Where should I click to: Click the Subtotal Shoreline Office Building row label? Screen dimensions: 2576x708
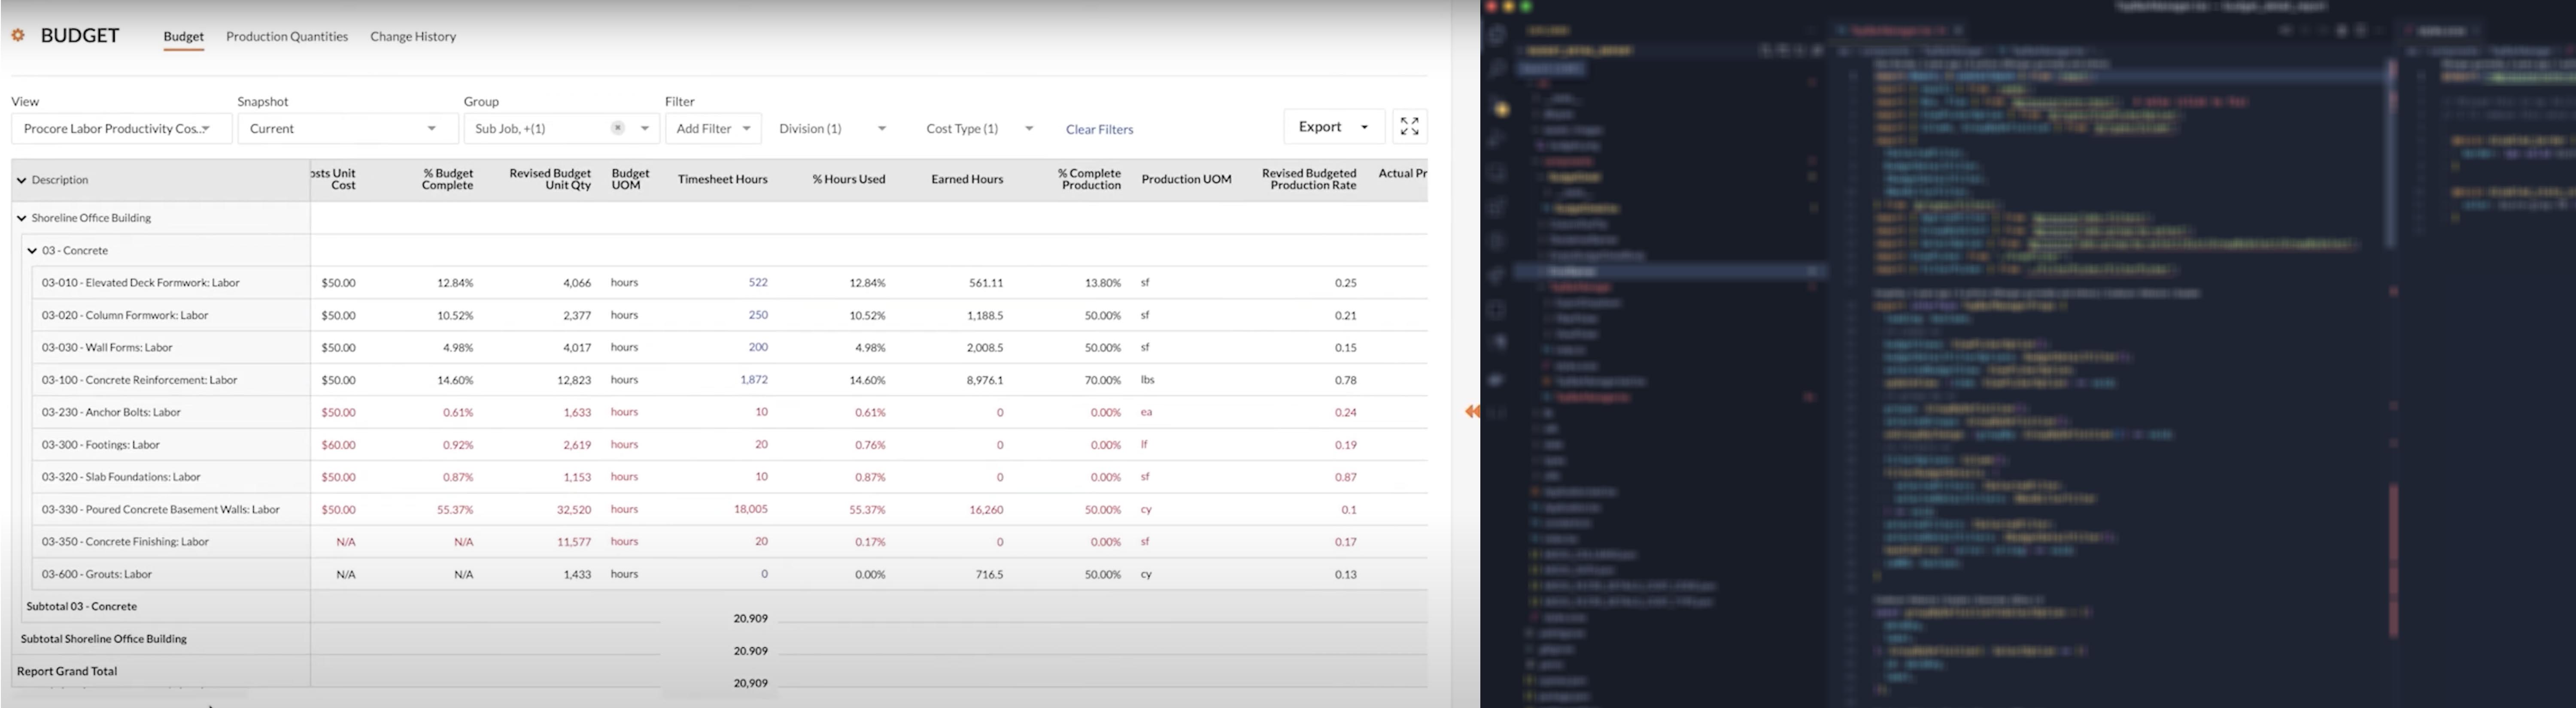(x=104, y=639)
